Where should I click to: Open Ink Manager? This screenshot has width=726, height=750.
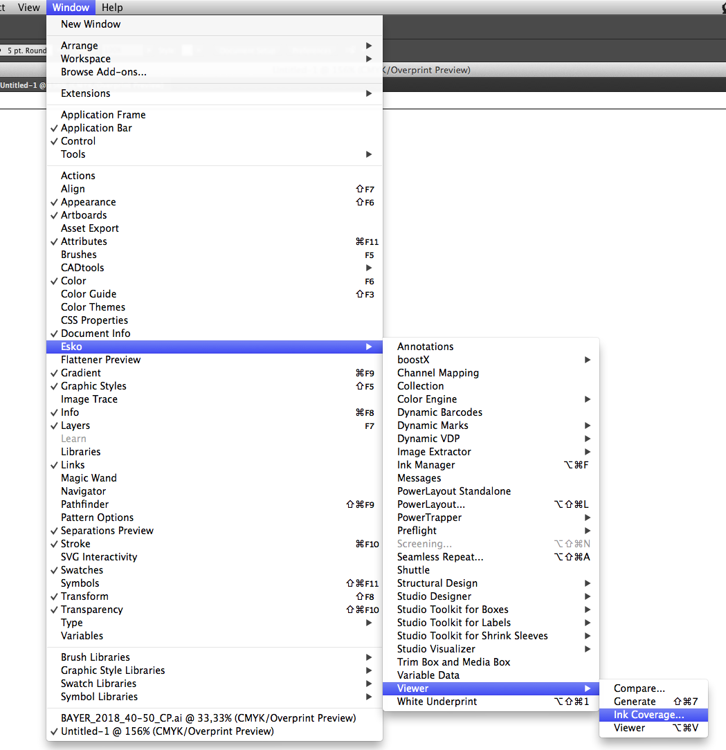coord(491,465)
